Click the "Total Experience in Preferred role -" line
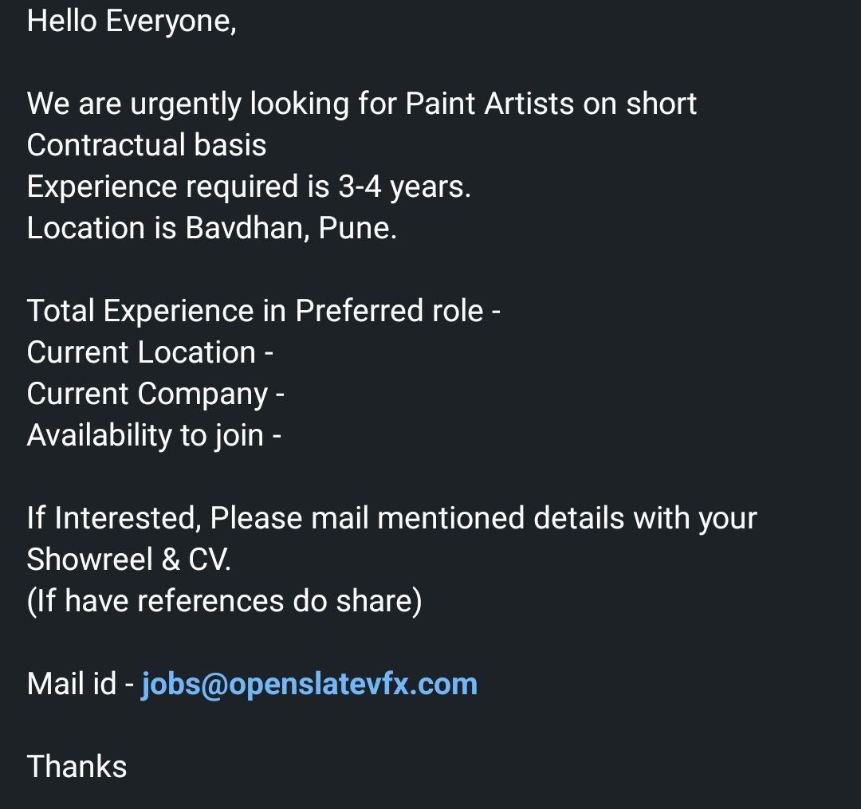 [263, 311]
